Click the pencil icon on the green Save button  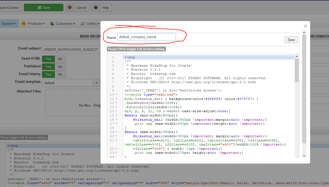(x=40, y=8)
